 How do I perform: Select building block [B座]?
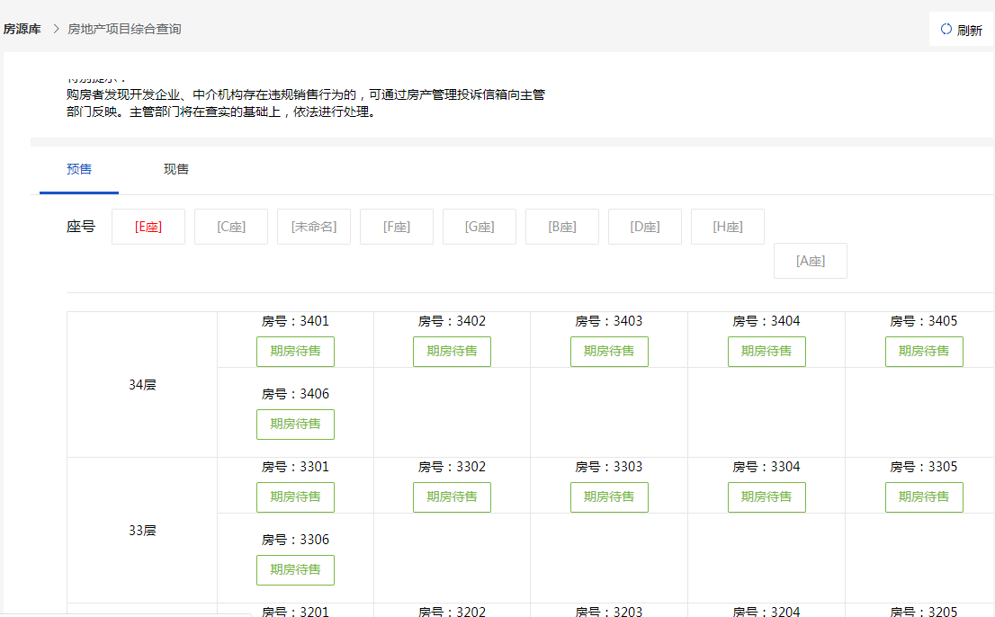tap(561, 227)
